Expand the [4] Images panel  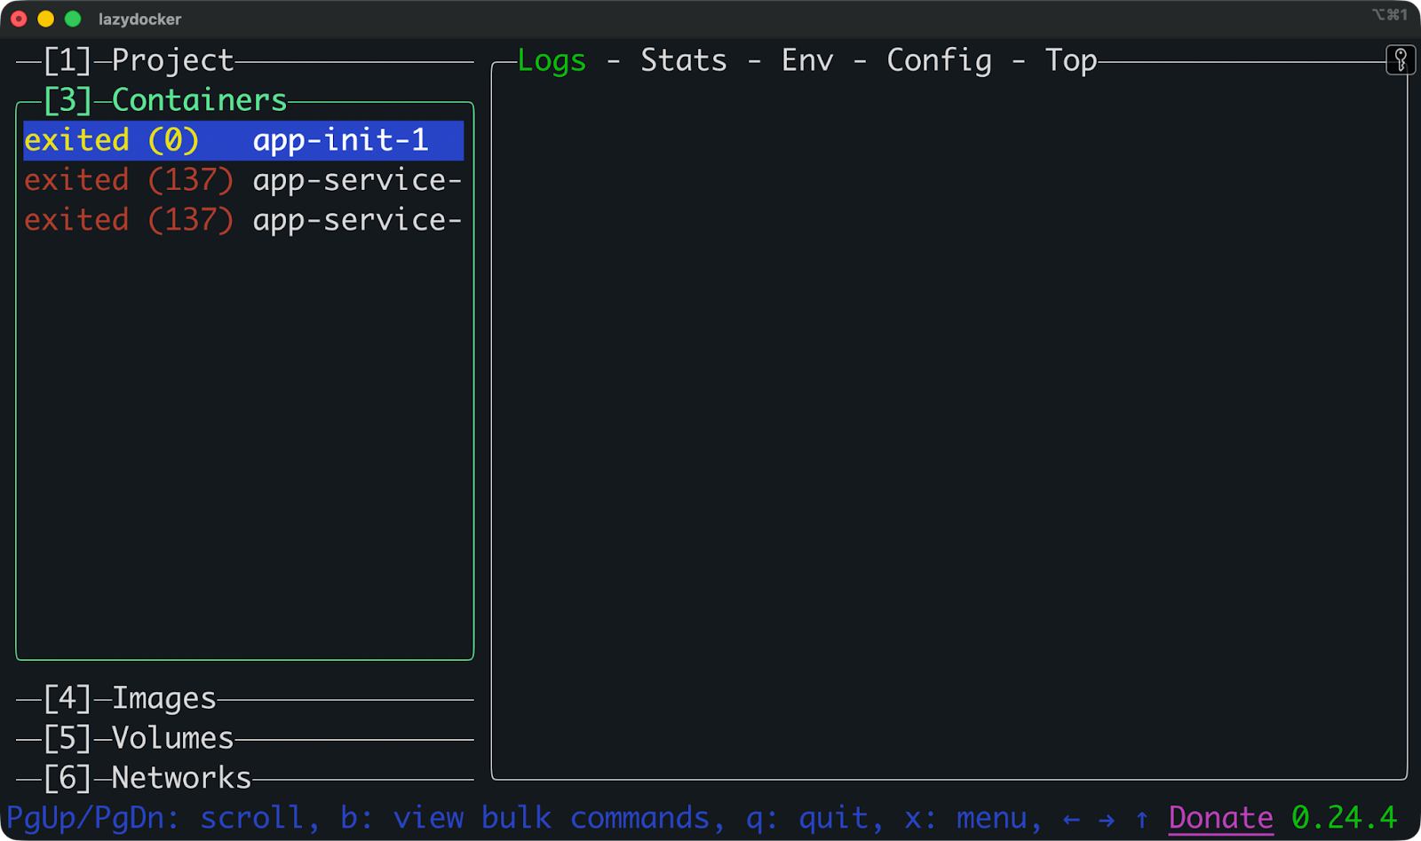click(129, 698)
